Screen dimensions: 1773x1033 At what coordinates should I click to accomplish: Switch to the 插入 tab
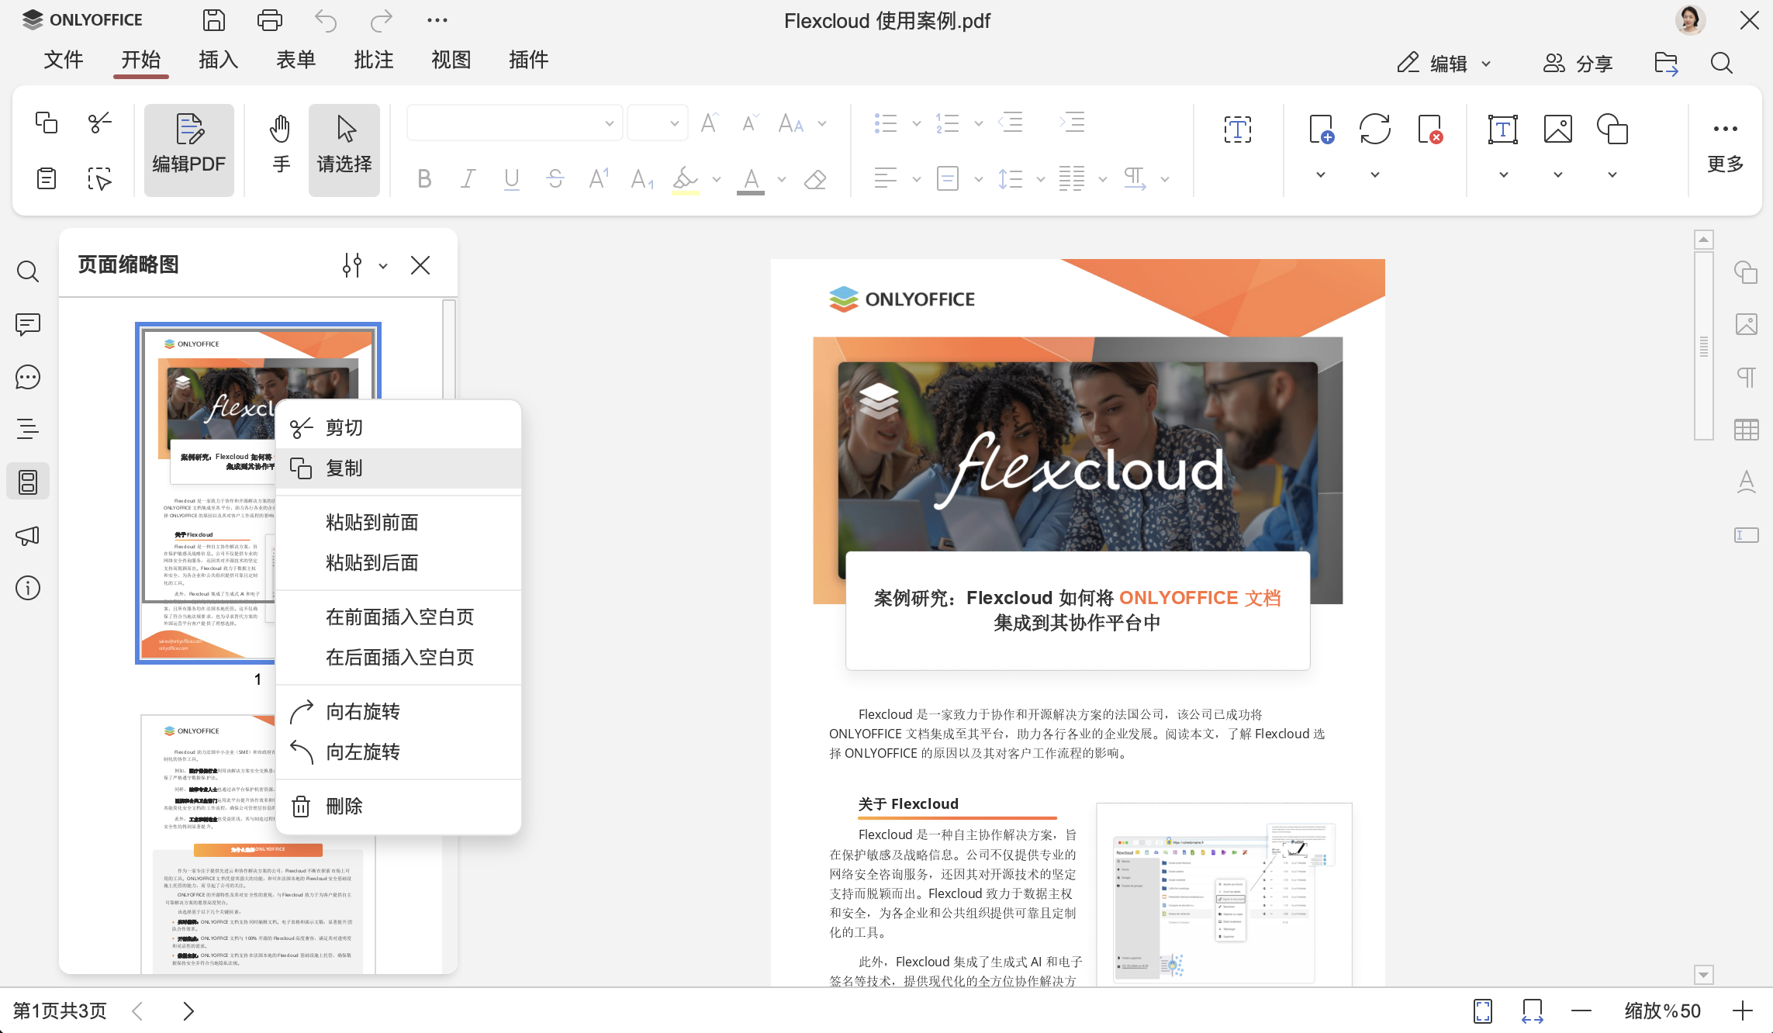219,60
